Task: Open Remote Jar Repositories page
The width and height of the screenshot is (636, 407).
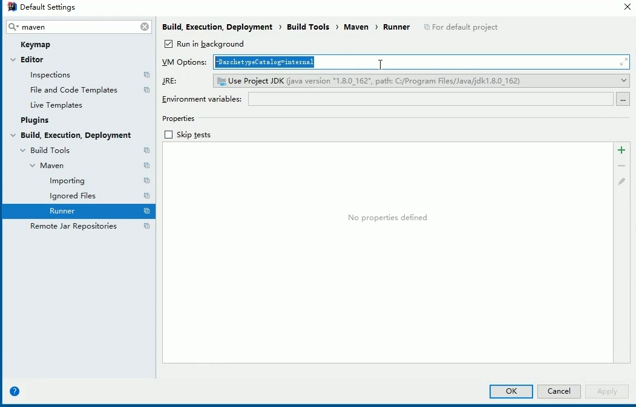Action: (x=73, y=226)
